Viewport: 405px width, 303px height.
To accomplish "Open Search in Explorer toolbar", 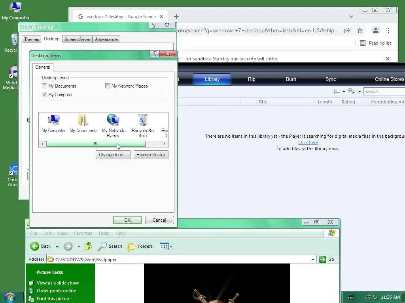I will click(x=110, y=246).
